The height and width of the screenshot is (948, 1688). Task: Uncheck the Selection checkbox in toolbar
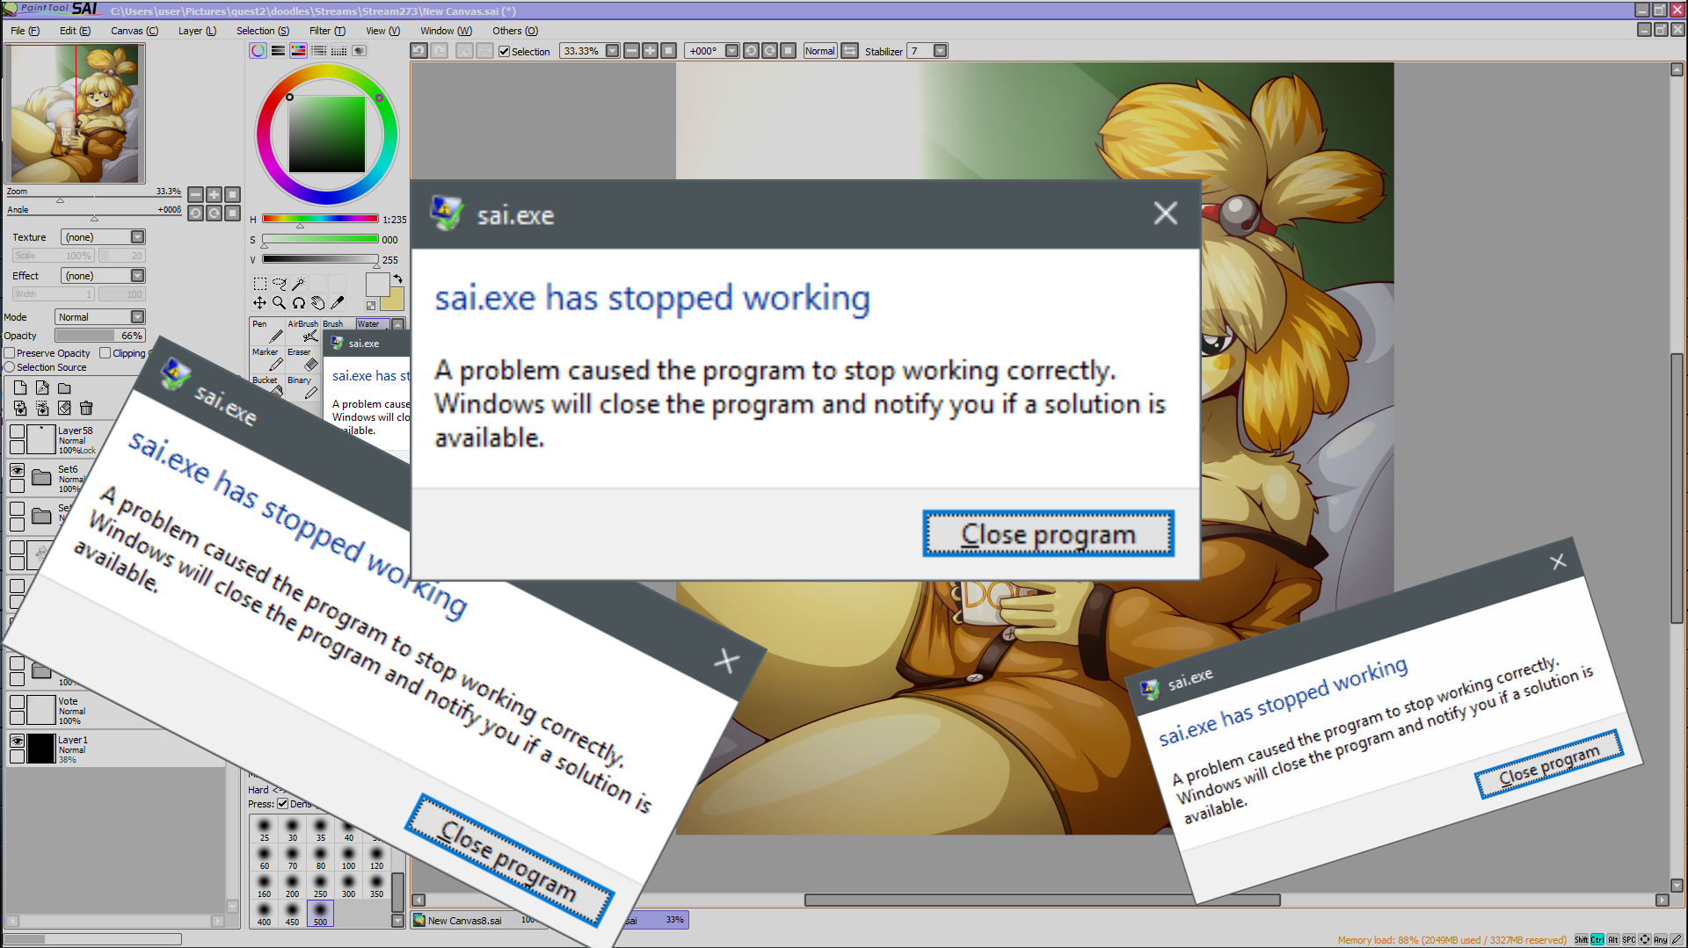(505, 52)
